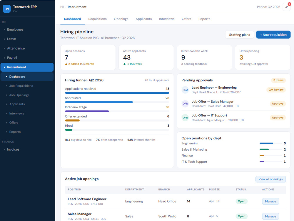
Task: Click the Lead Engineer — Engineering title
Action: pyautogui.click(x=214, y=88)
